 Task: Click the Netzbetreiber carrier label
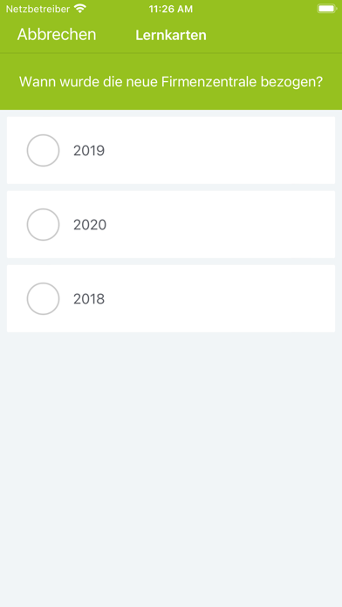pos(38,9)
